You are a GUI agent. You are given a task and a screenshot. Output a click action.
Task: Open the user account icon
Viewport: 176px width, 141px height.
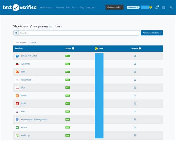point(171,7)
